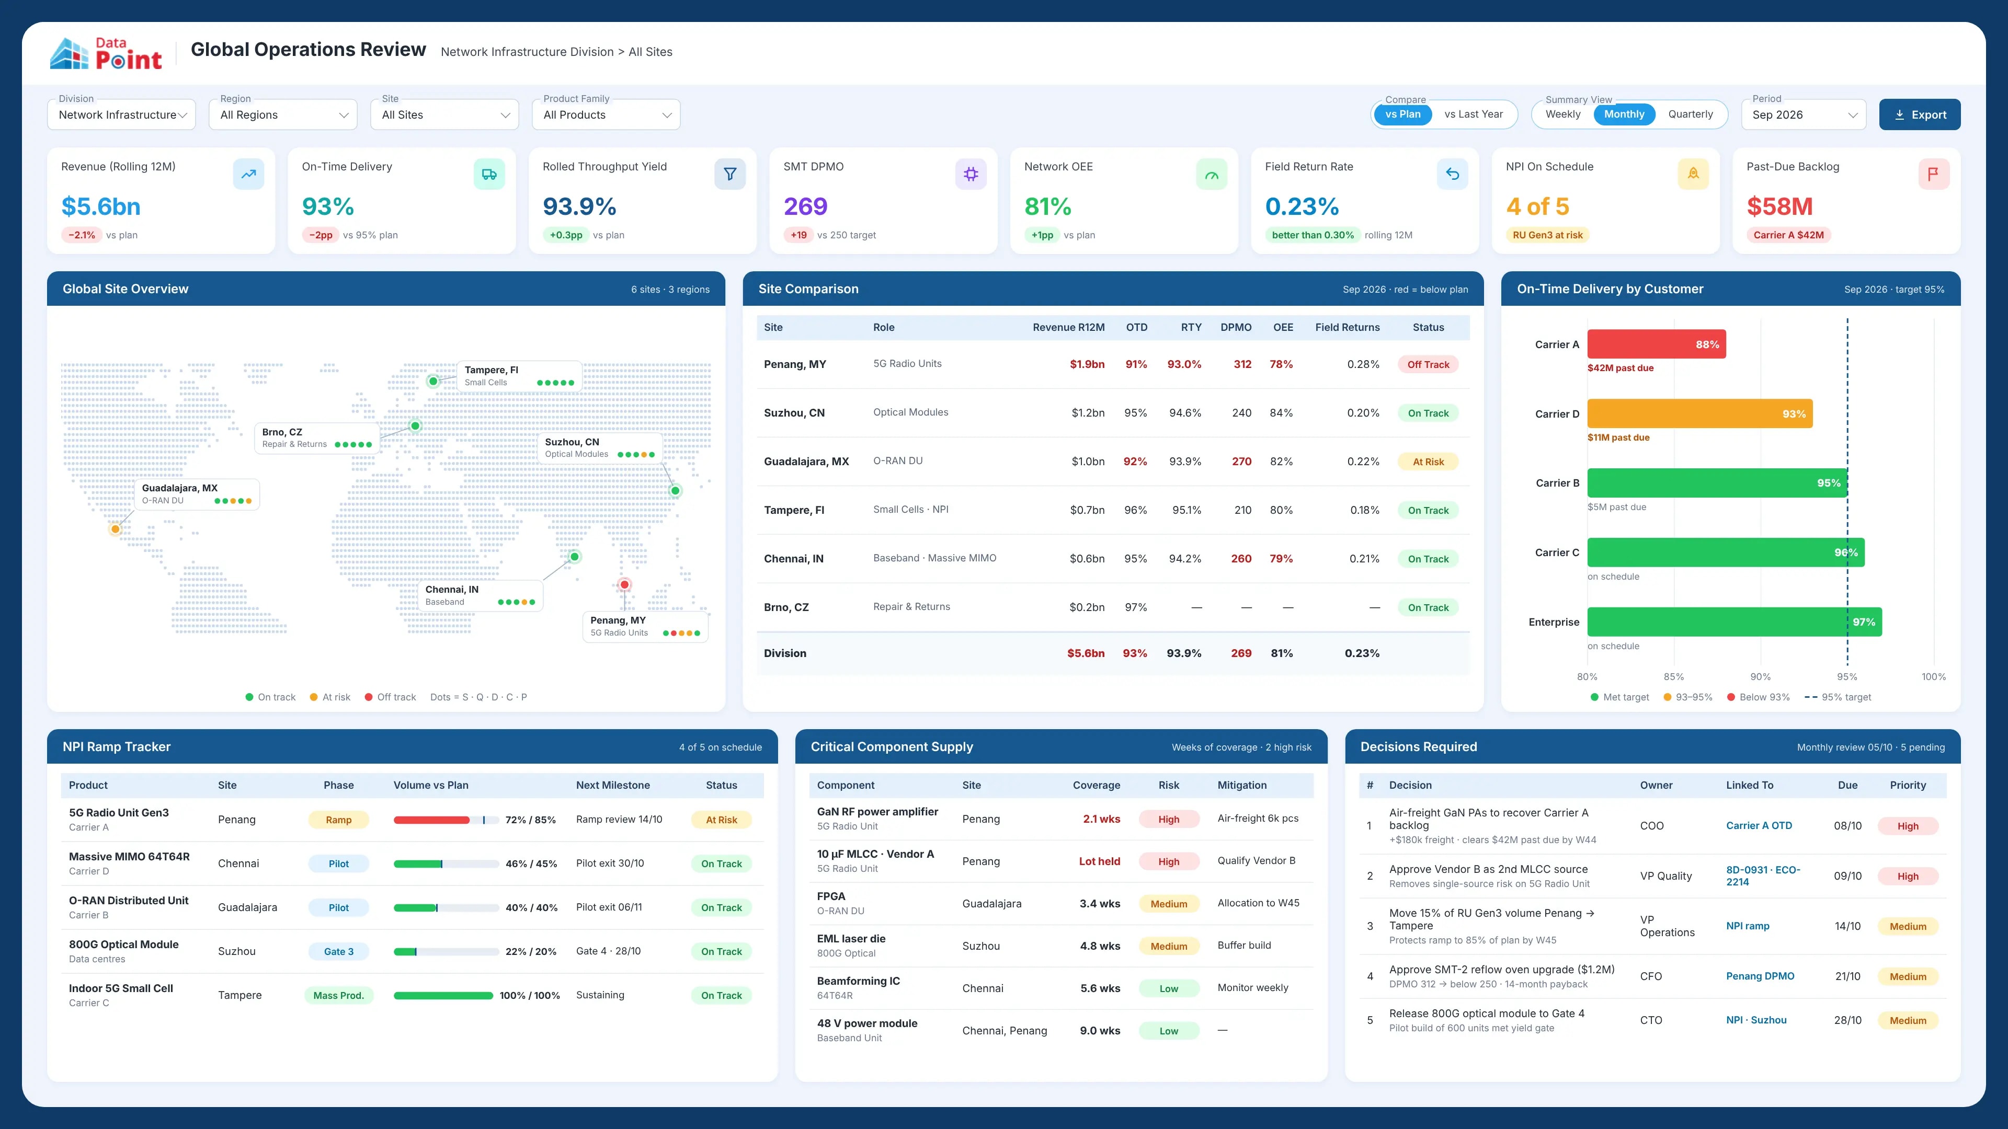
Task: Click the DataPoint logo
Action: coord(106,53)
